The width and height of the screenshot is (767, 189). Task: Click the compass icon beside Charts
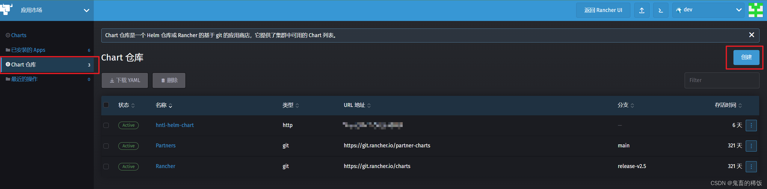click(8, 35)
